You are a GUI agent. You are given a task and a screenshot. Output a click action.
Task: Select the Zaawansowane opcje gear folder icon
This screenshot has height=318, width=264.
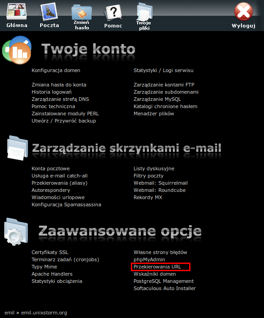[16, 232]
